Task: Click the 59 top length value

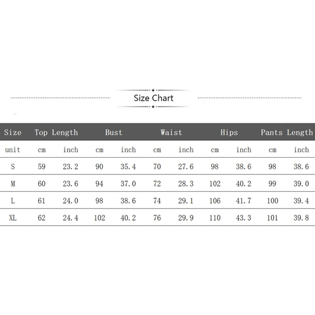Action: tap(42, 167)
